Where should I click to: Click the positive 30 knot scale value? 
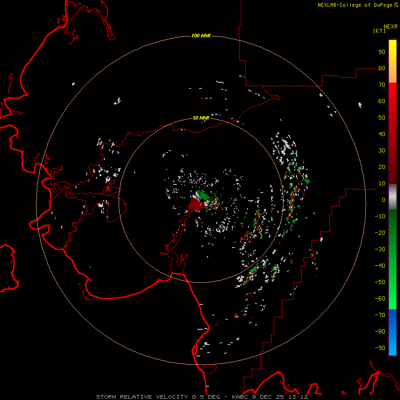(382, 151)
